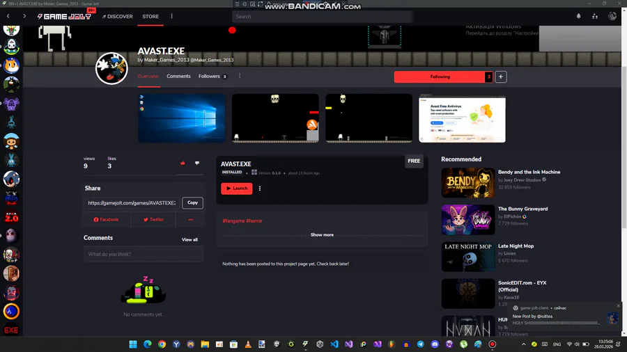
Task: Open the game's round avatar image
Action: 111,68
